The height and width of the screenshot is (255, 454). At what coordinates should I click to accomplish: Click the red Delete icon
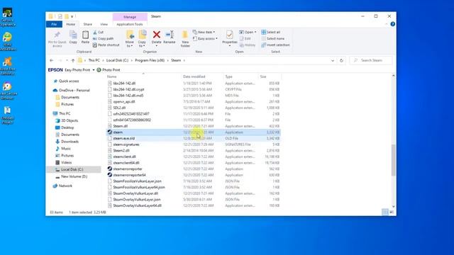(156, 35)
